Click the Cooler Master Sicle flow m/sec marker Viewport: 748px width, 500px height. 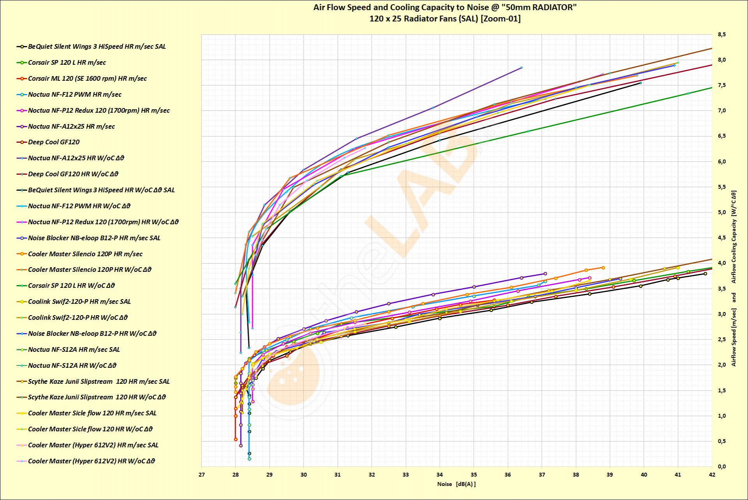tap(21, 413)
